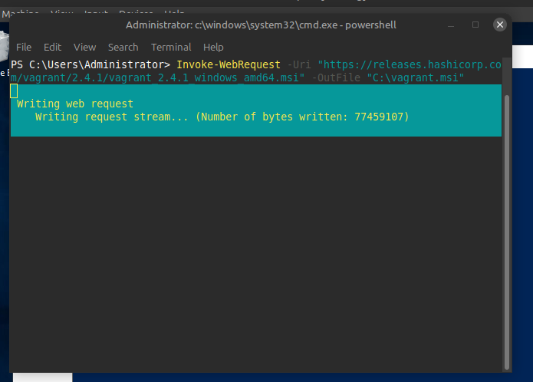The height and width of the screenshot is (382, 533).
Task: Show the Terminal menu options
Action: (171, 47)
